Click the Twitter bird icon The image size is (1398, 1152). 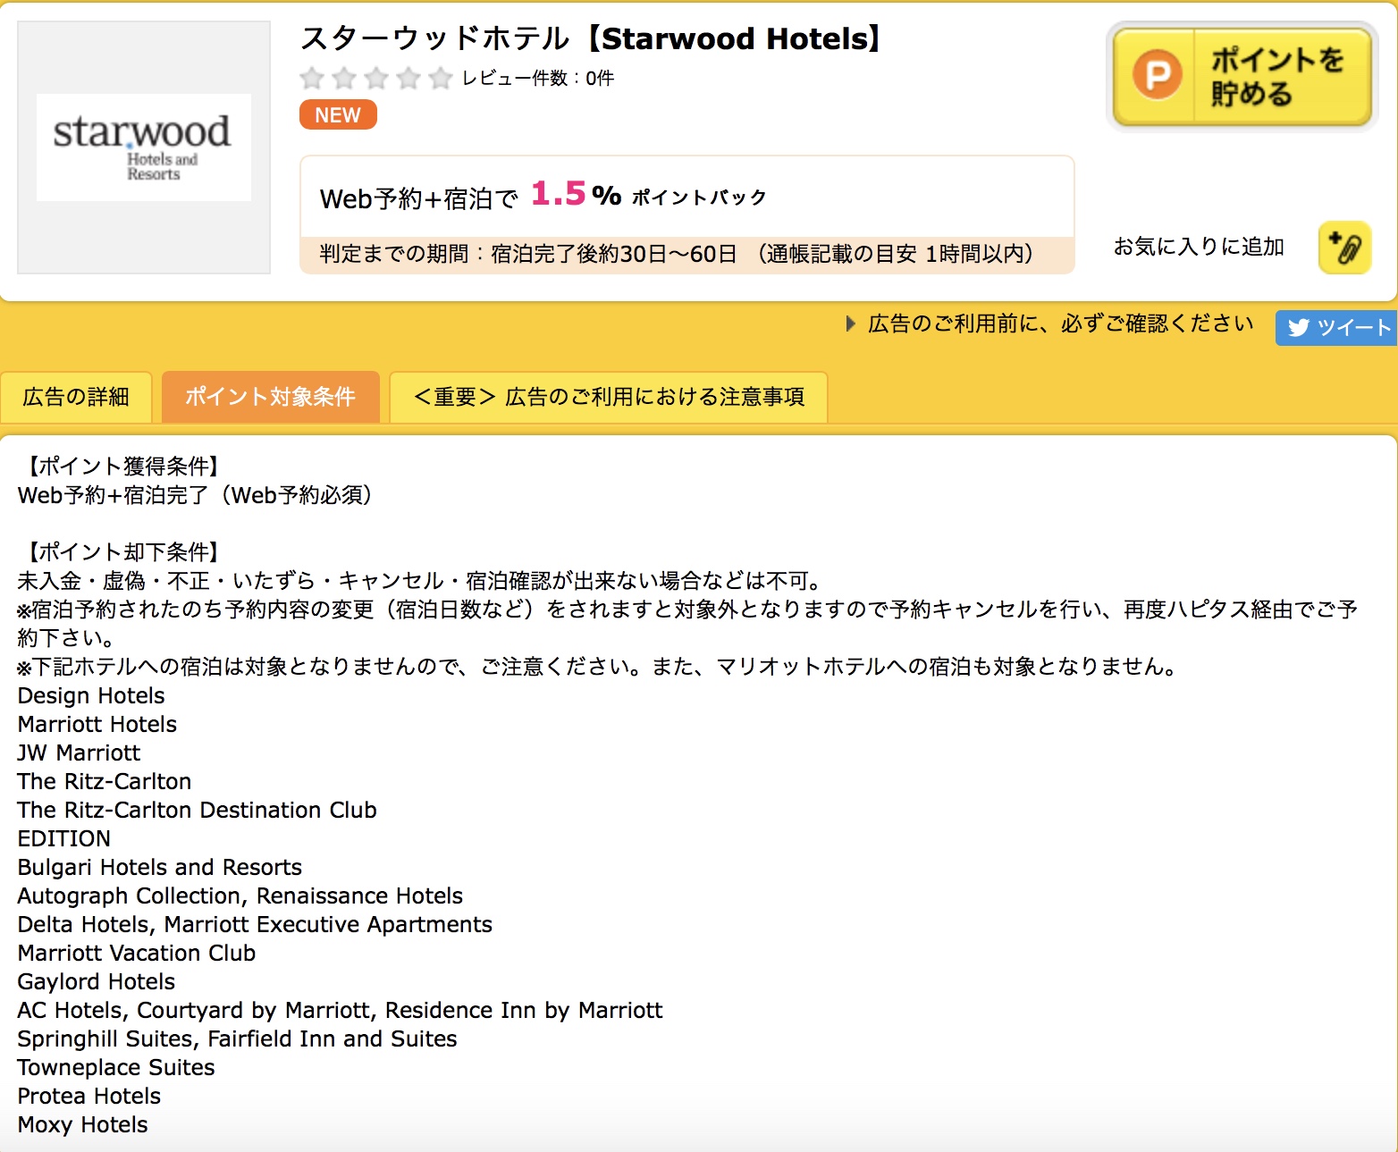pos(1299,328)
